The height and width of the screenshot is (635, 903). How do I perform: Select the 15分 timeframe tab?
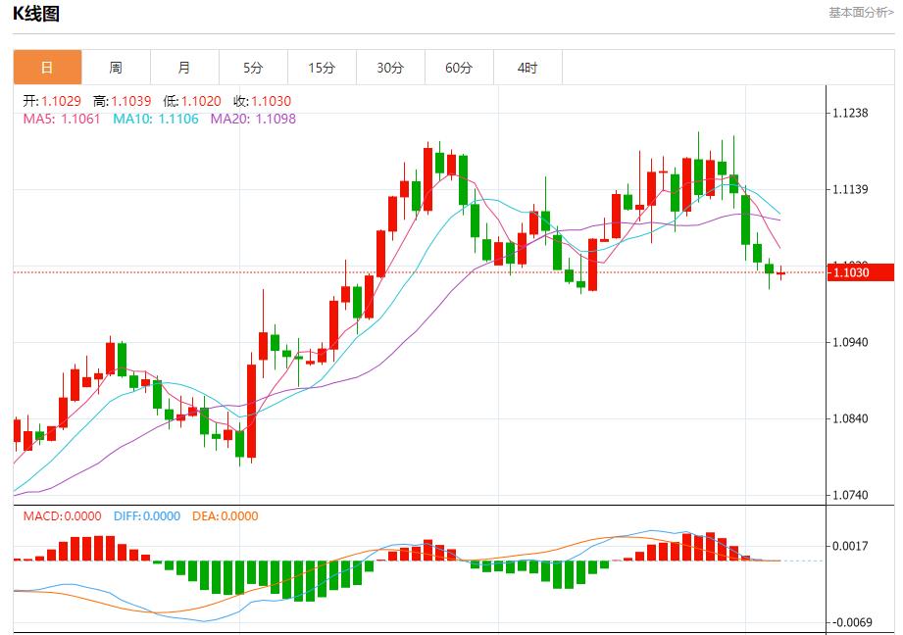click(x=322, y=68)
